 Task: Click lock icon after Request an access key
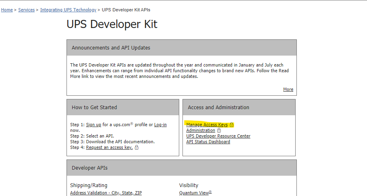click(137, 147)
